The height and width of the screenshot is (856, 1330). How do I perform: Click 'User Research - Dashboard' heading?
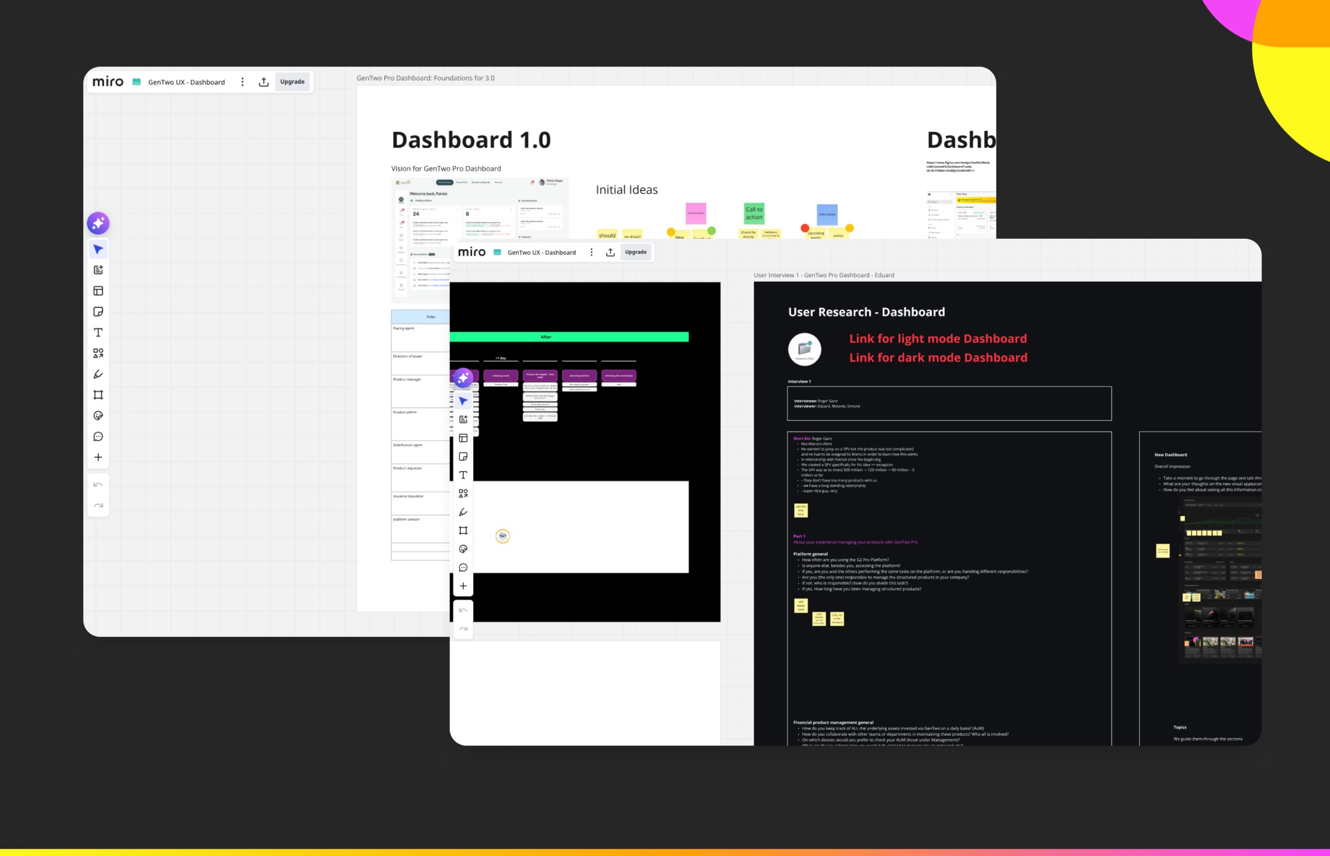[x=866, y=312]
